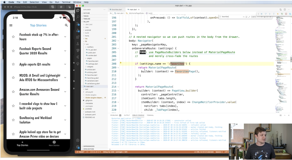Tap search icon in simulator app
The height and width of the screenshot is (160, 292).
click(66, 25)
